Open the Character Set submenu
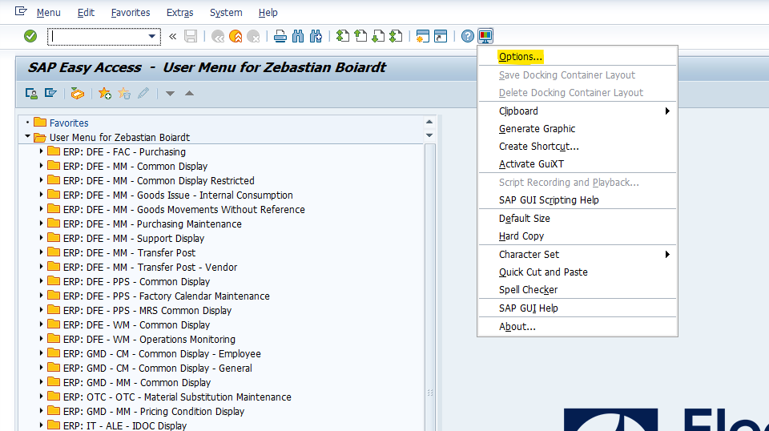The image size is (769, 431). click(x=578, y=255)
